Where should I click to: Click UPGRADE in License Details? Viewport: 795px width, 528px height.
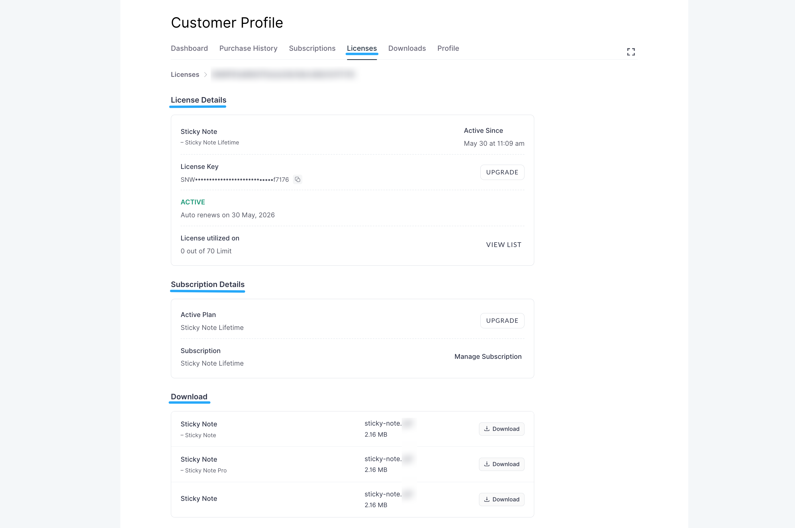(x=502, y=172)
